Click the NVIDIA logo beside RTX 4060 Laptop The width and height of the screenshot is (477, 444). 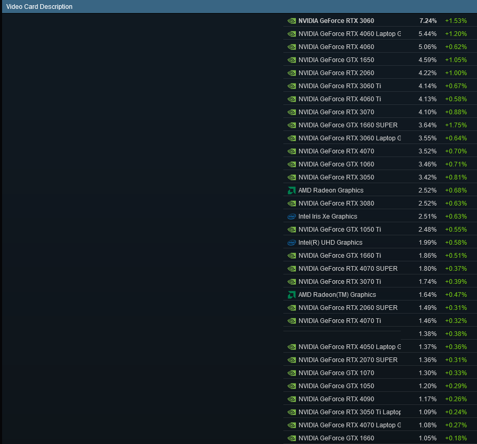pos(291,34)
